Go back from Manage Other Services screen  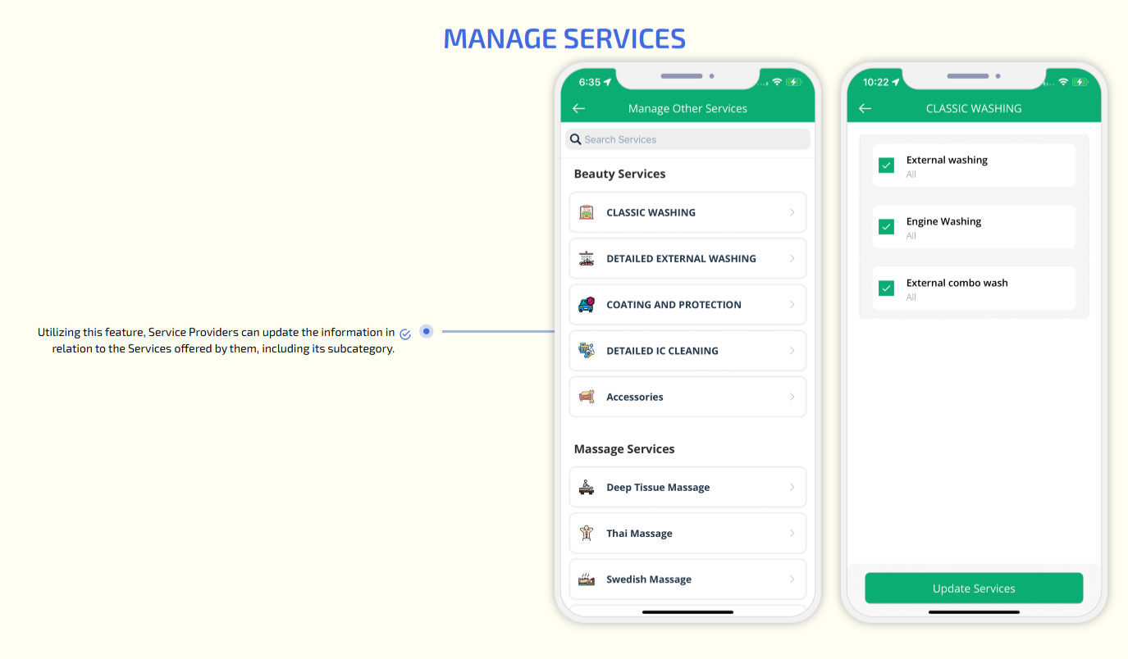pyautogui.click(x=578, y=108)
